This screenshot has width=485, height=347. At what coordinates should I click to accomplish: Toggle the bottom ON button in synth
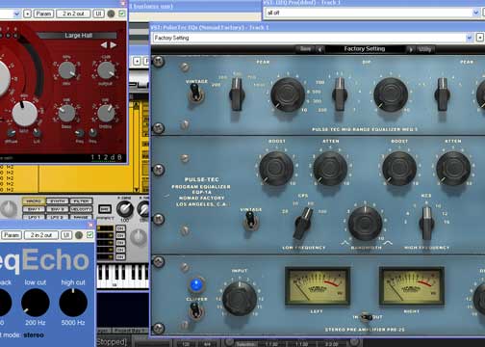[120, 256]
